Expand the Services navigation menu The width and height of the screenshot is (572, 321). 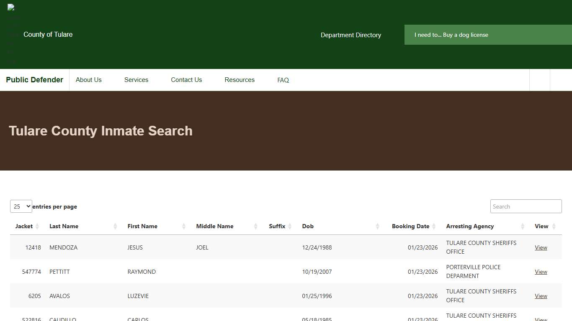136,80
